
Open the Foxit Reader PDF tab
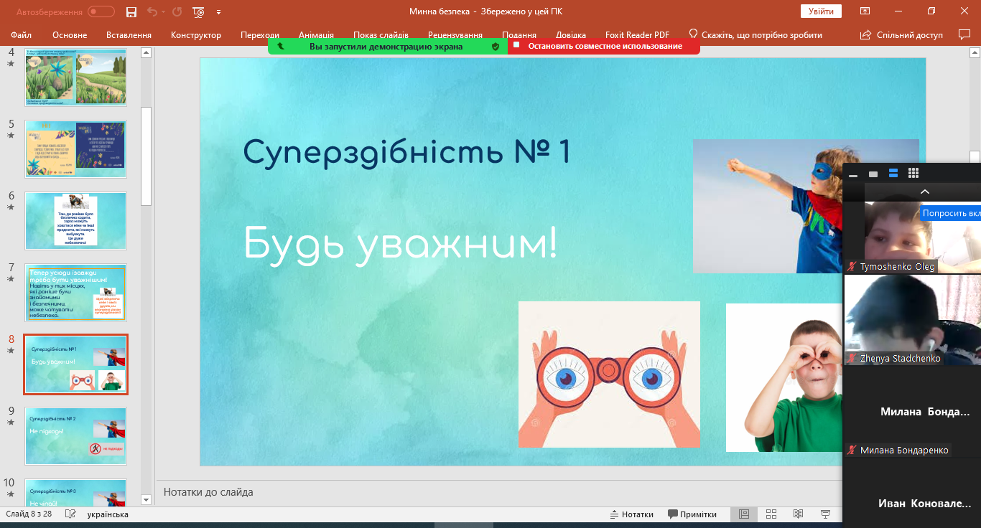pyautogui.click(x=636, y=34)
